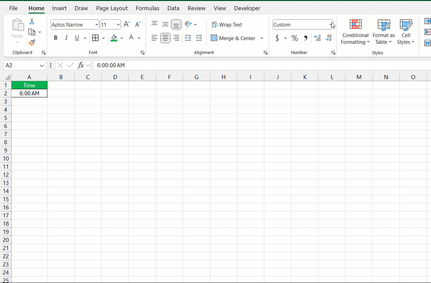Open border style dropdown arrow

pyautogui.click(x=104, y=38)
